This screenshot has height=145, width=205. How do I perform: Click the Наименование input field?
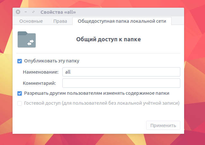click(121, 72)
